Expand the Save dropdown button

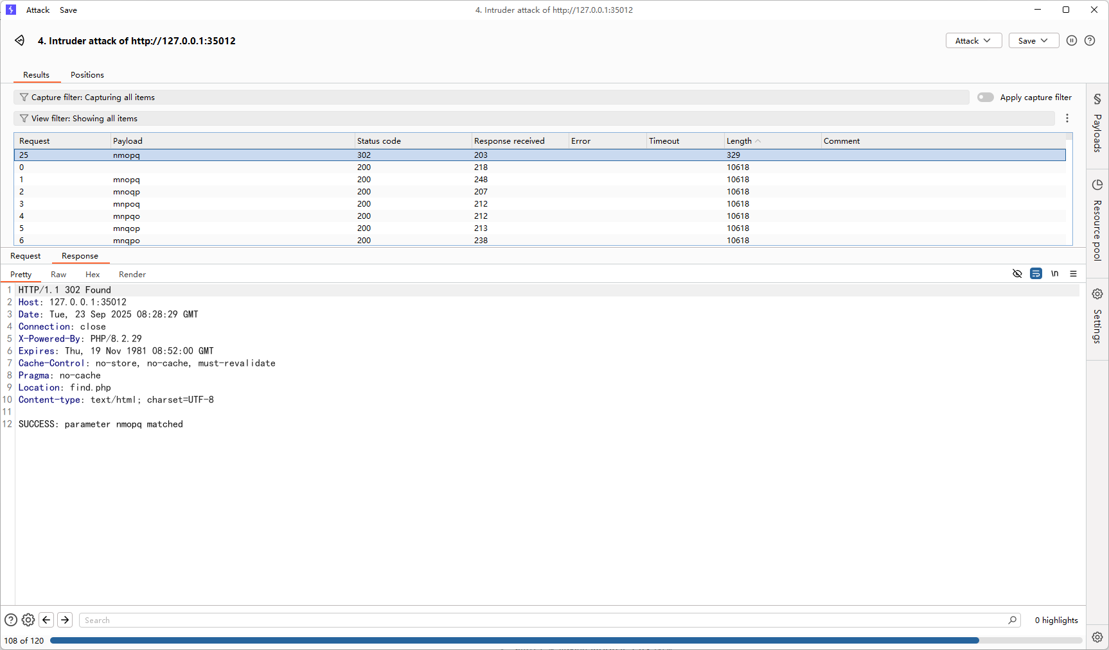click(1033, 40)
